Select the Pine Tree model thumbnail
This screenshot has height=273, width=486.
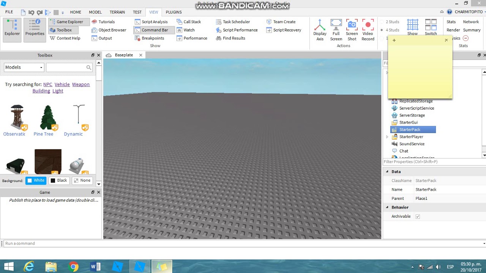click(x=48, y=118)
